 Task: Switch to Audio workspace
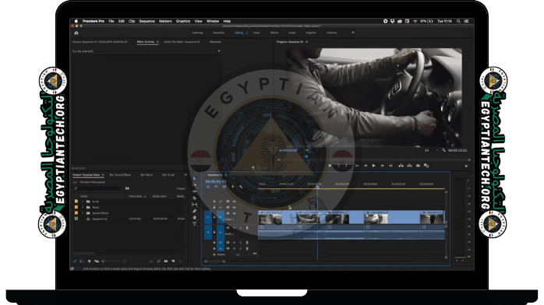click(x=292, y=33)
